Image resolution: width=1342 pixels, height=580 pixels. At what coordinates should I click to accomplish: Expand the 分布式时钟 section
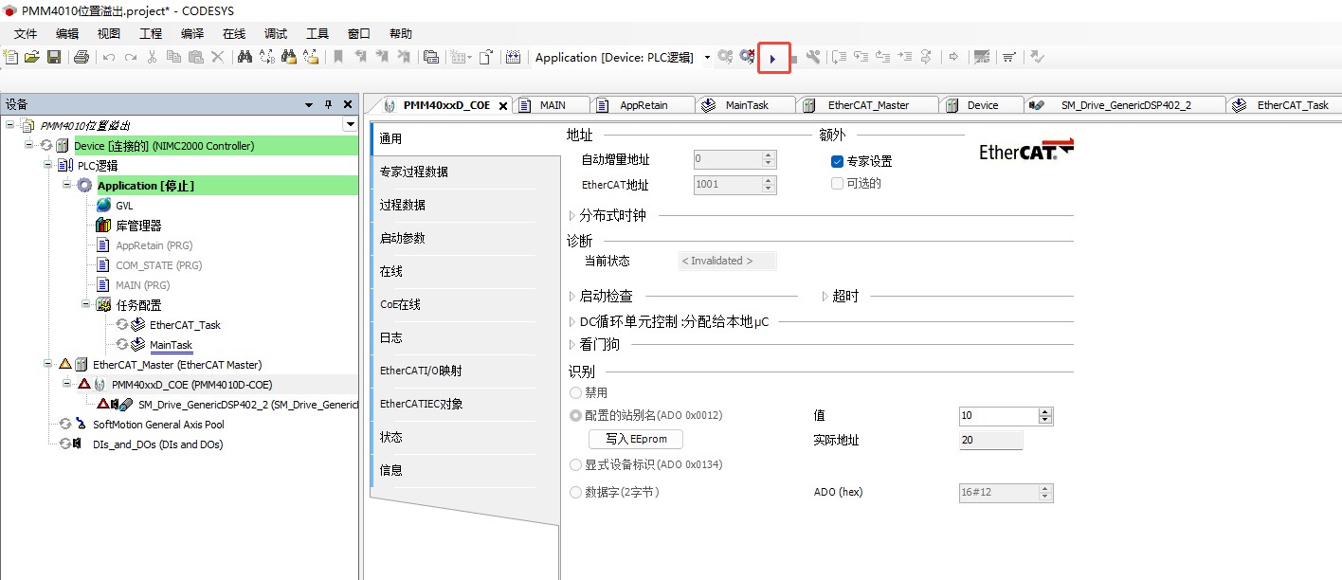571,215
